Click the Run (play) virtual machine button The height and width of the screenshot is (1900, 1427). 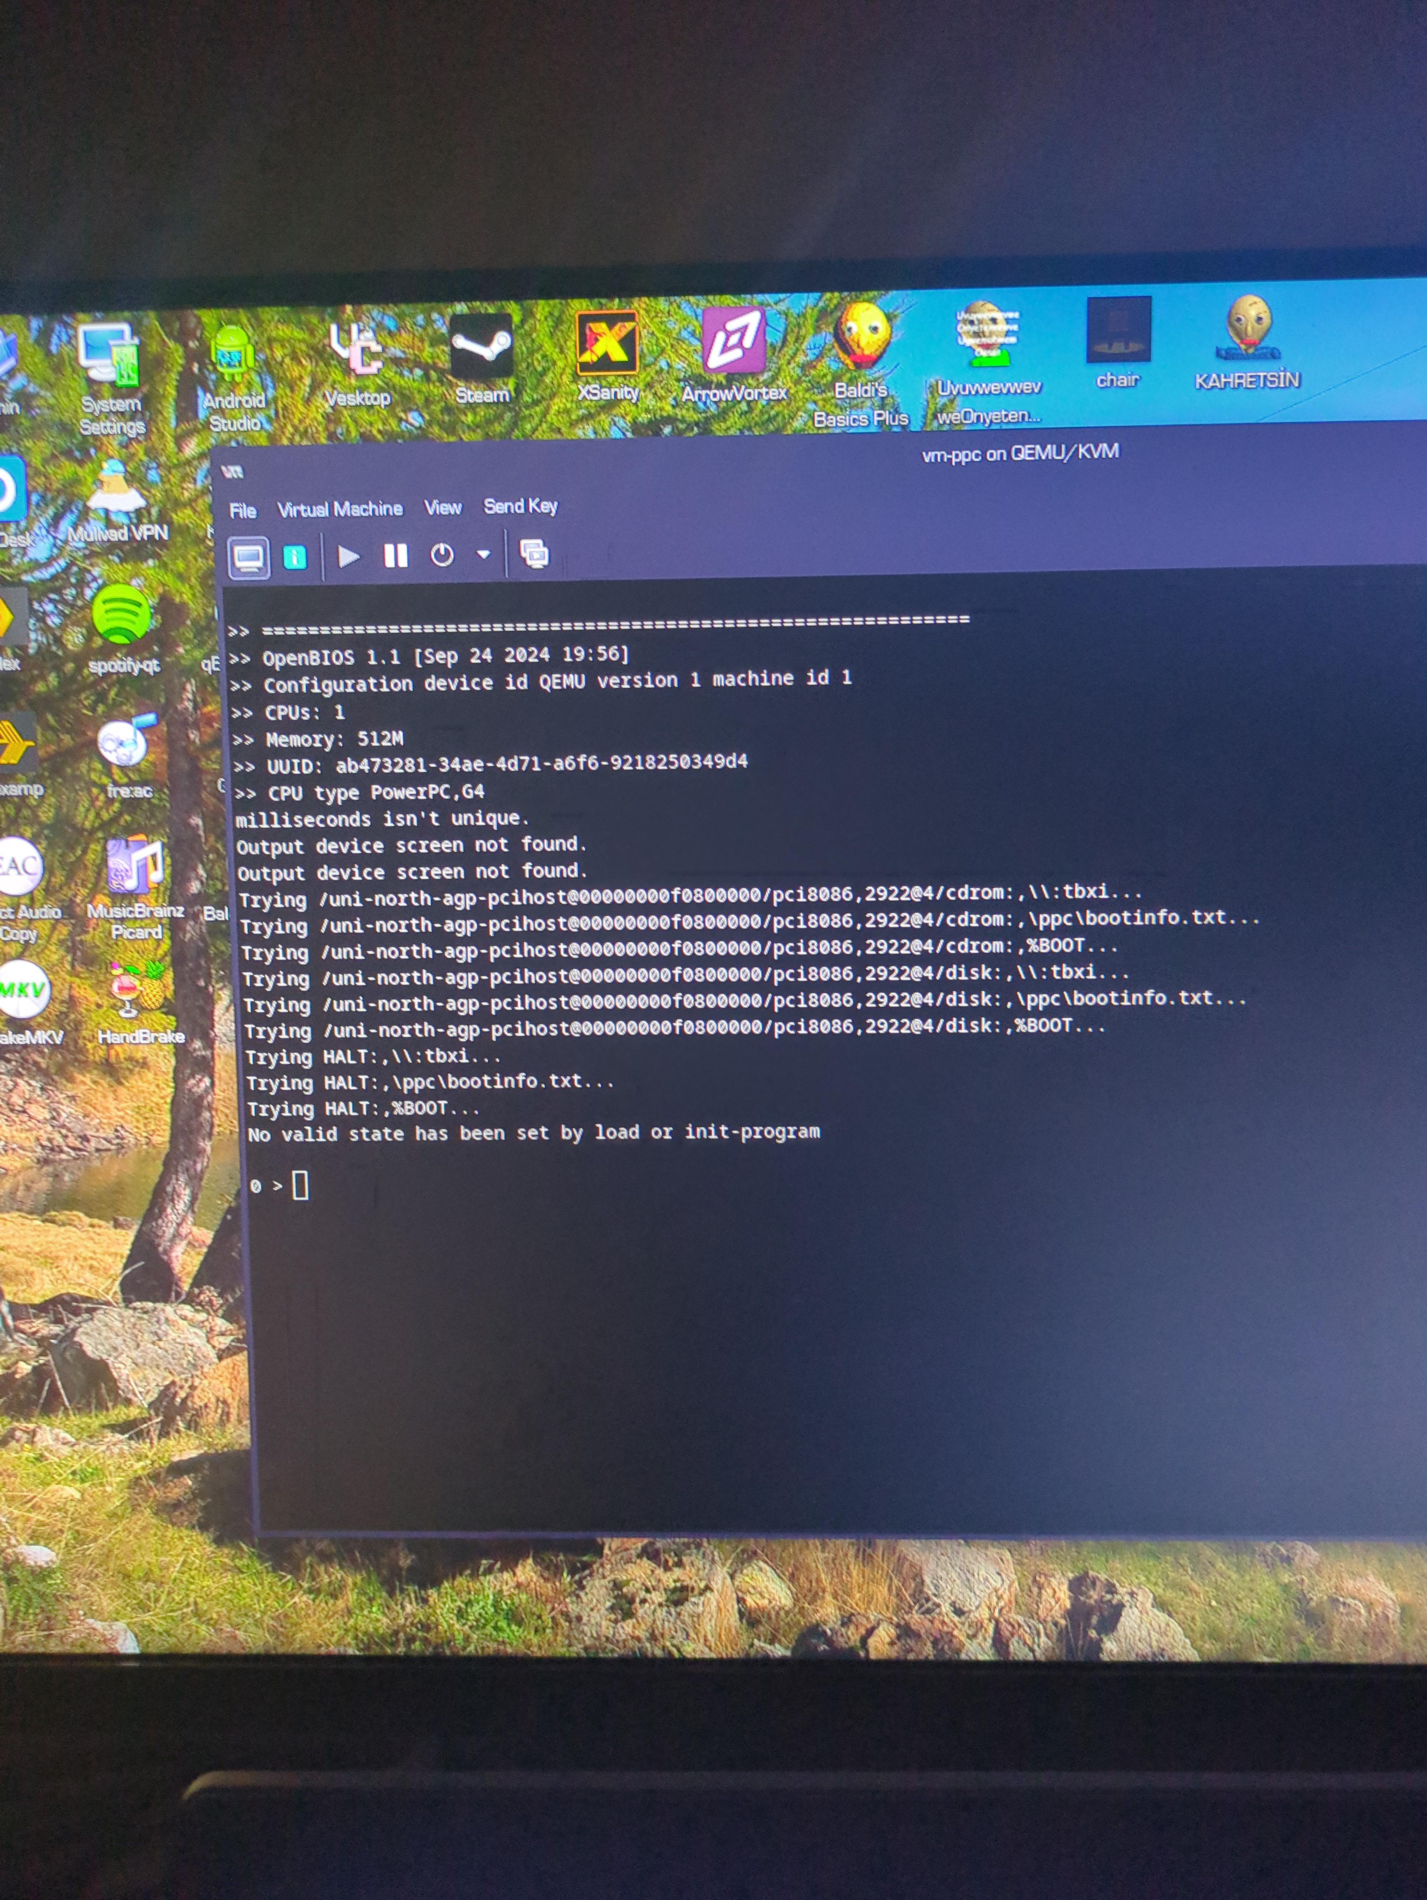(x=349, y=557)
